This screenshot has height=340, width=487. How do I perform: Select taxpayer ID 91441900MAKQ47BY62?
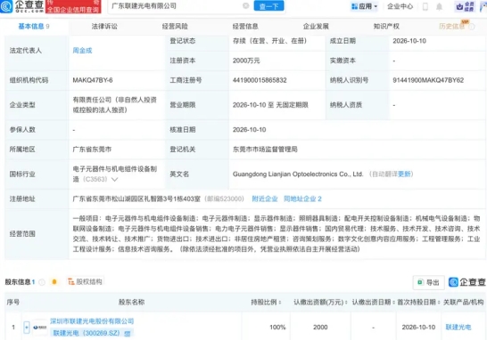coord(428,80)
